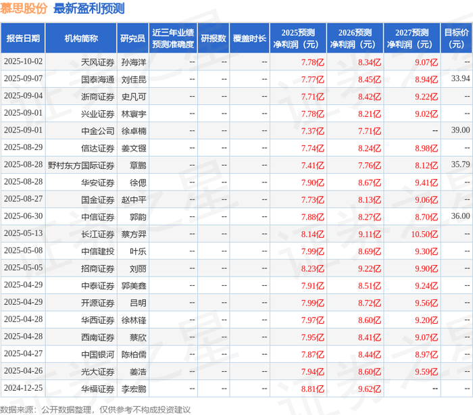Click the 近三年业绩预测准确度 column header
The width and height of the screenshot is (473, 415).
(173, 39)
